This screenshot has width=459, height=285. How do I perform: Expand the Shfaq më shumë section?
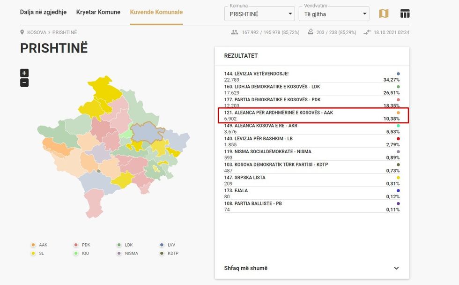(x=311, y=268)
